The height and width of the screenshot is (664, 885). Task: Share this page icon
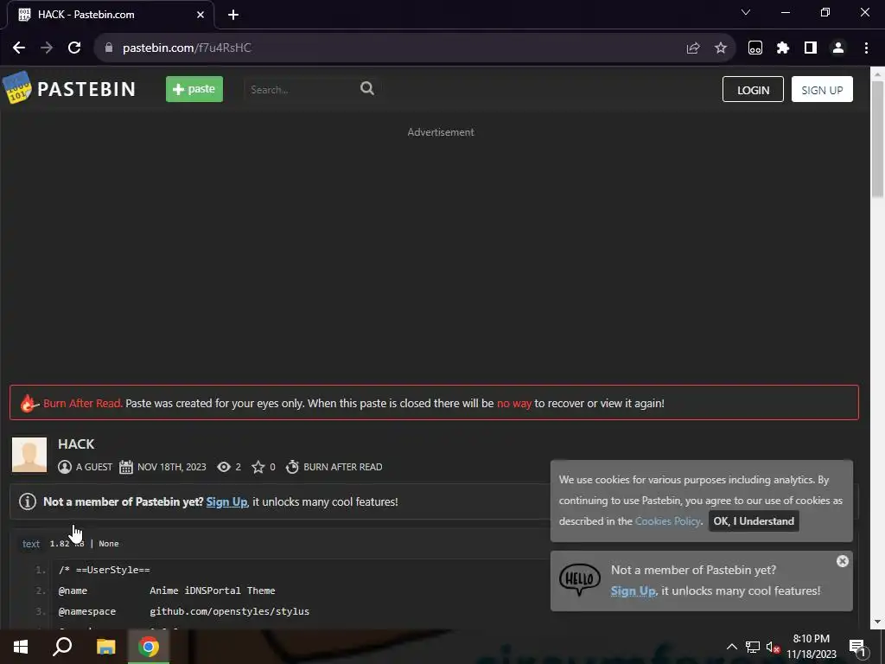[x=693, y=48]
